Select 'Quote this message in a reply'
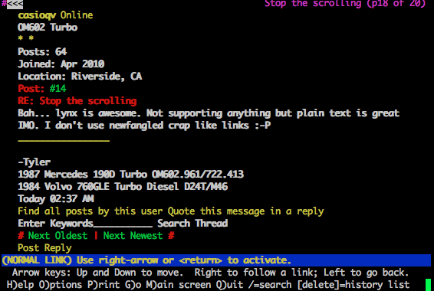434x291 pixels. coord(245,211)
